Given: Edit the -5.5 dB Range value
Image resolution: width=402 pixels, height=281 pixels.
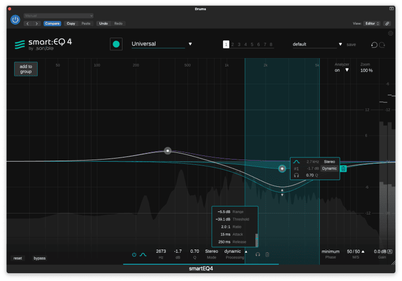Looking at the screenshot, I should click(224, 212).
